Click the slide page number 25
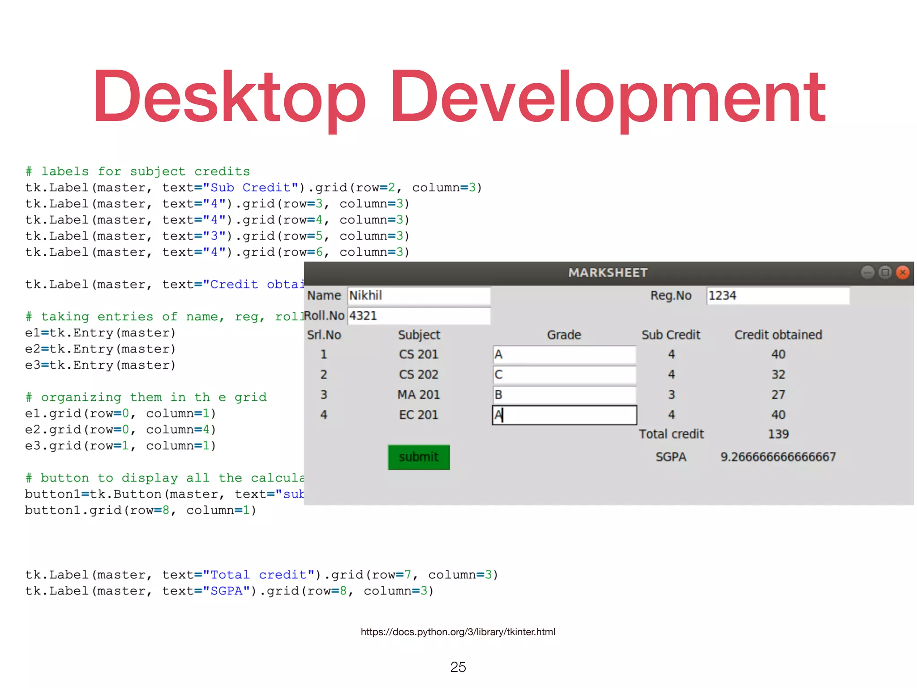Screen dimensions: 917x688 click(458, 667)
